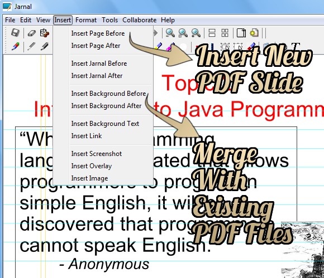324x278 pixels.
Task: Open the Format menu
Action: tap(86, 20)
